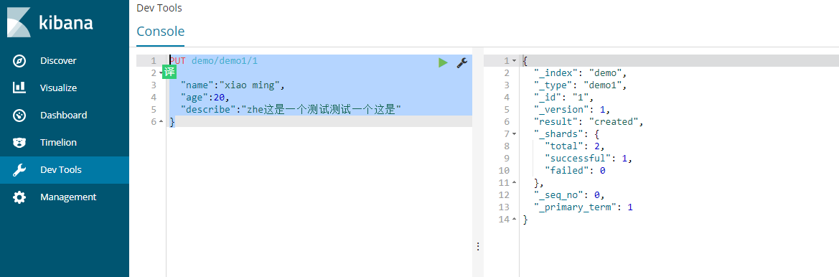The image size is (839, 277).
Task: Run request with green play icon
Action: pos(443,62)
